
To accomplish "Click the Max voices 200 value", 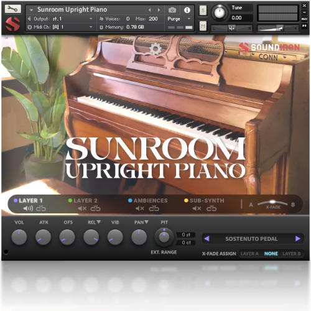I will tap(153, 19).
